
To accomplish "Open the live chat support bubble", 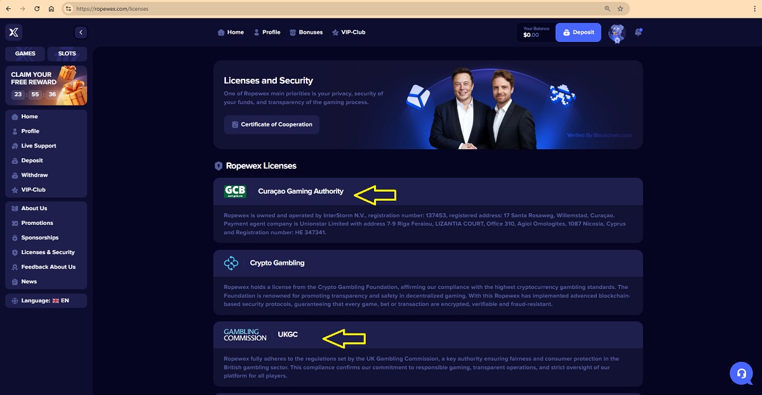I will click(740, 373).
